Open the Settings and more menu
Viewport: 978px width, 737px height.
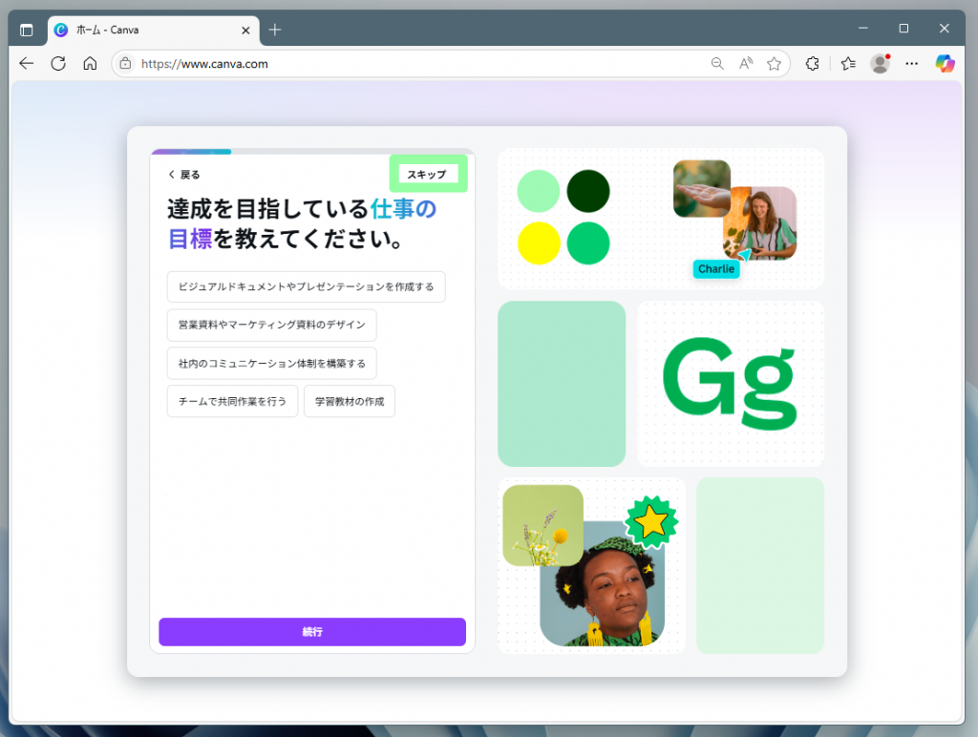tap(912, 63)
